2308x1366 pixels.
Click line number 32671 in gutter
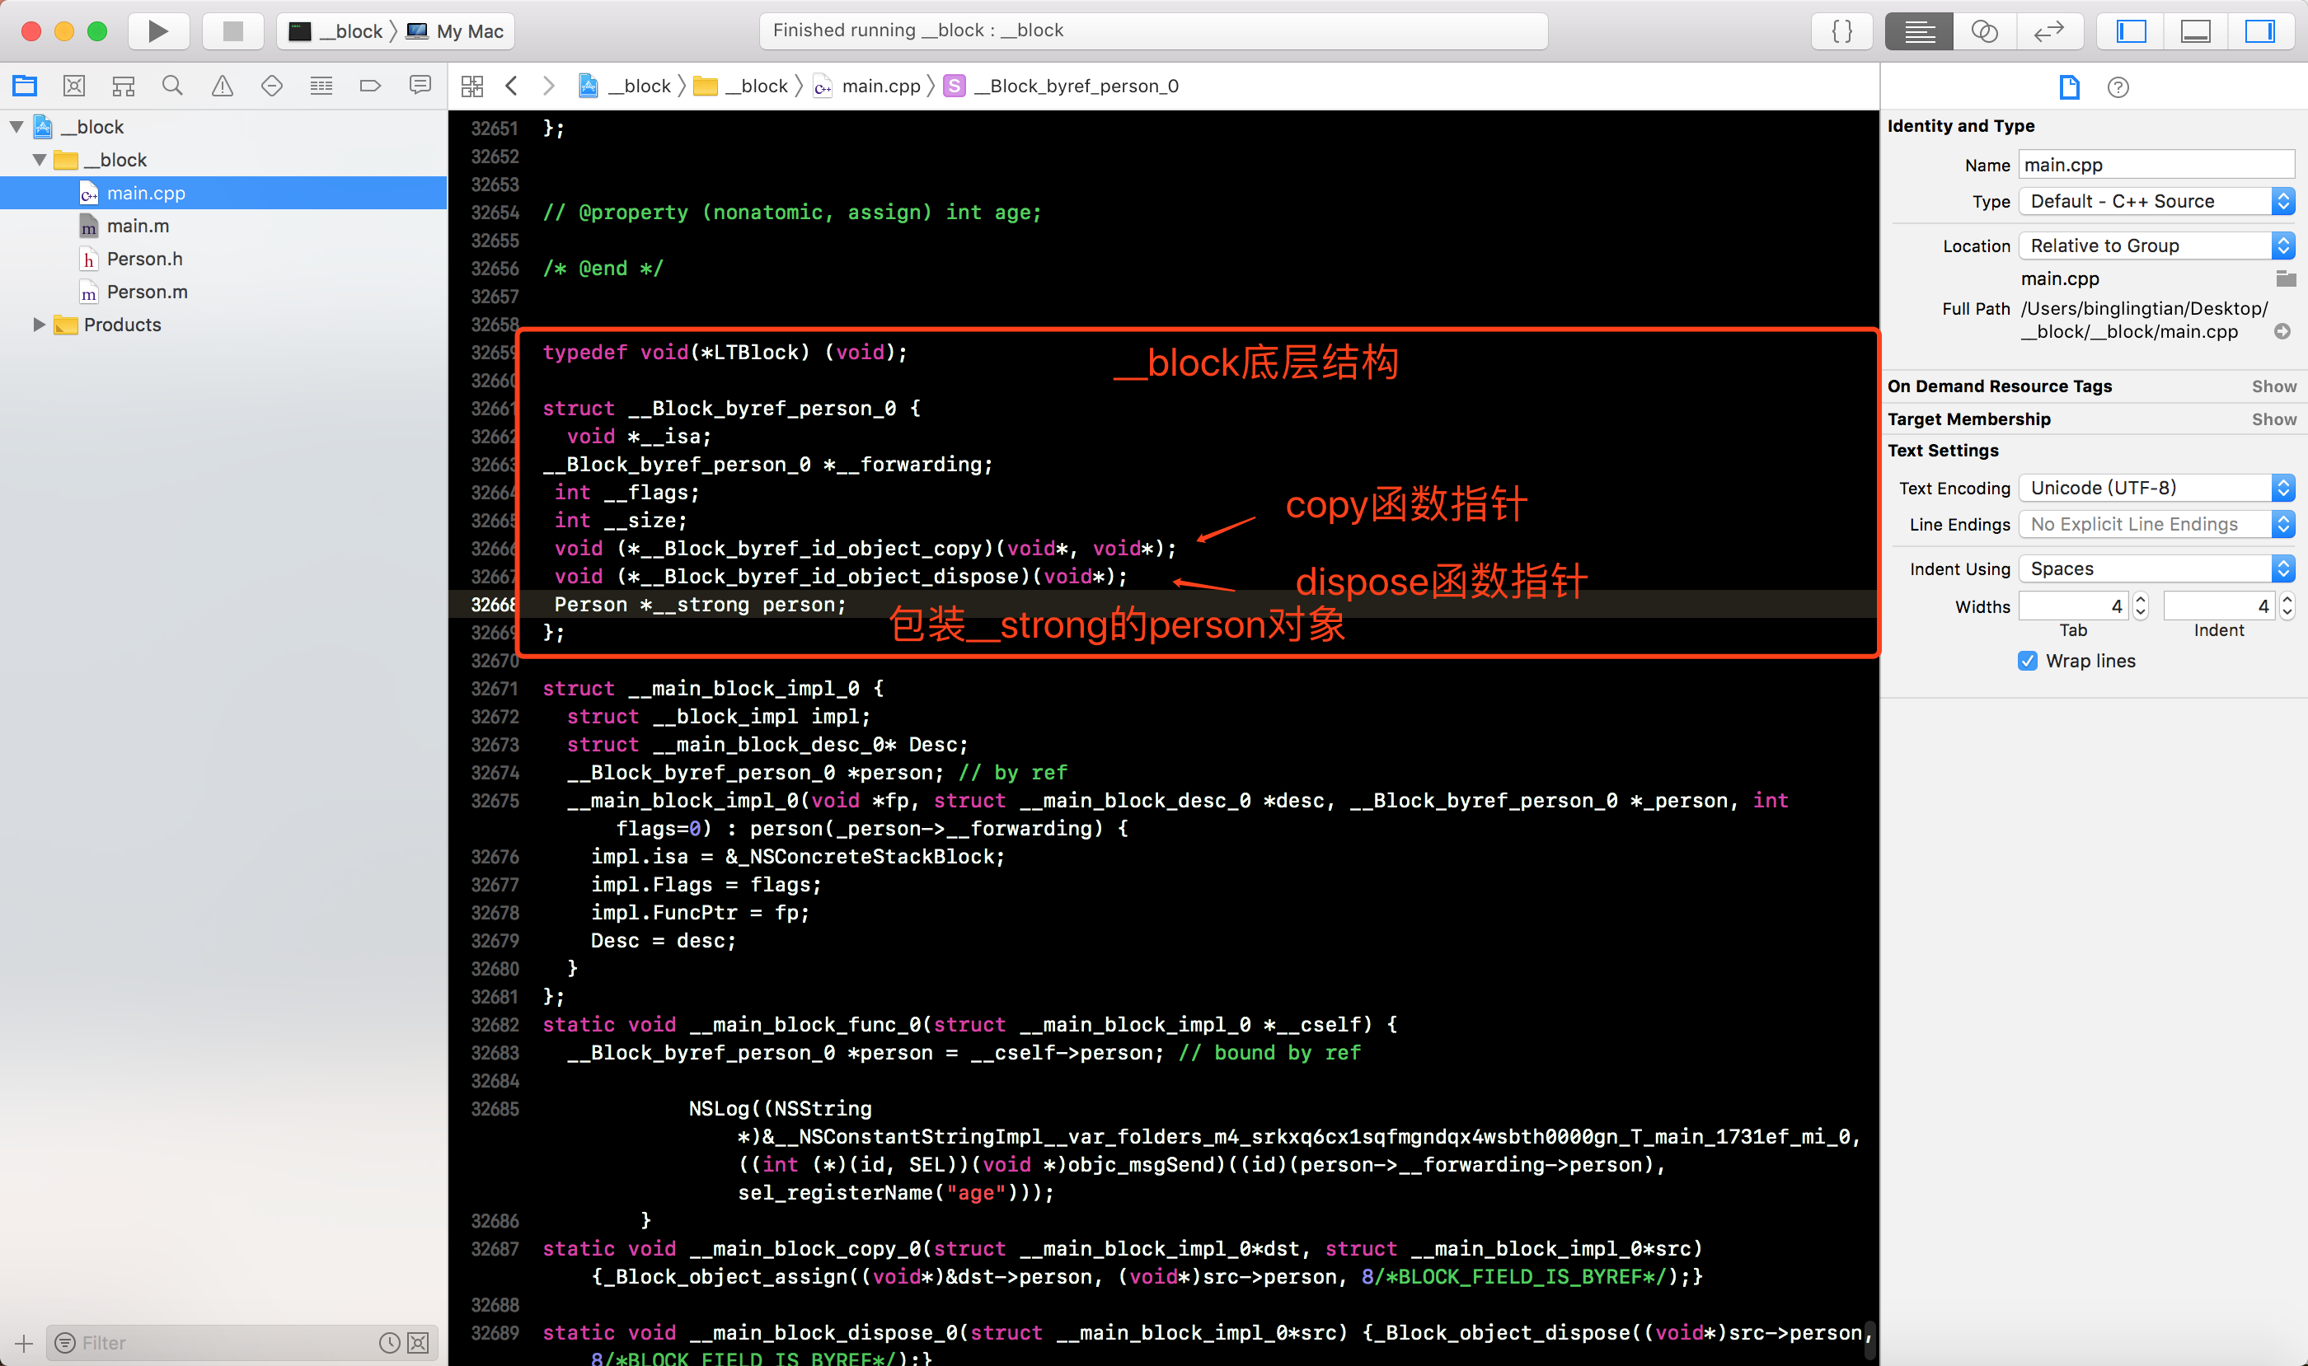[x=495, y=689]
